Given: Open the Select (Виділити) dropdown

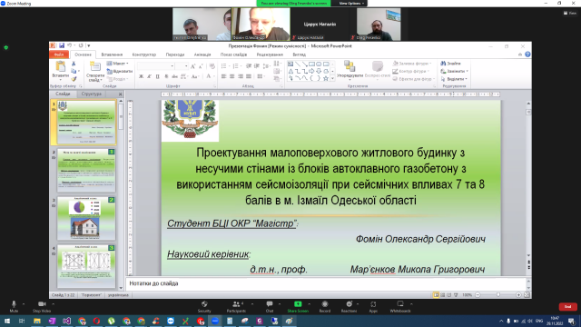Looking at the screenshot, I should 454,79.
